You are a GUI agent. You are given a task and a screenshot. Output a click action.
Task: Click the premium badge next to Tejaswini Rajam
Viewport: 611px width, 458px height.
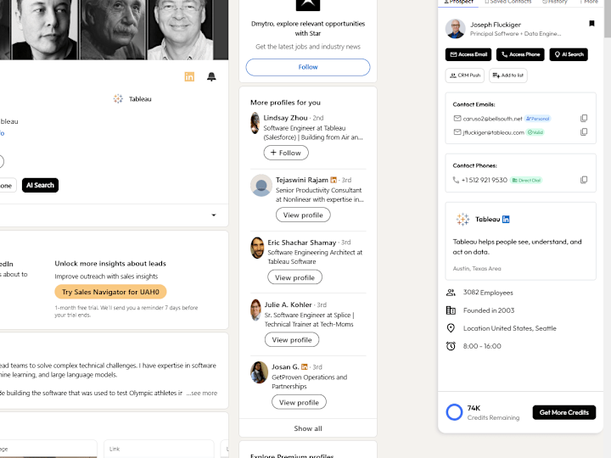click(334, 180)
